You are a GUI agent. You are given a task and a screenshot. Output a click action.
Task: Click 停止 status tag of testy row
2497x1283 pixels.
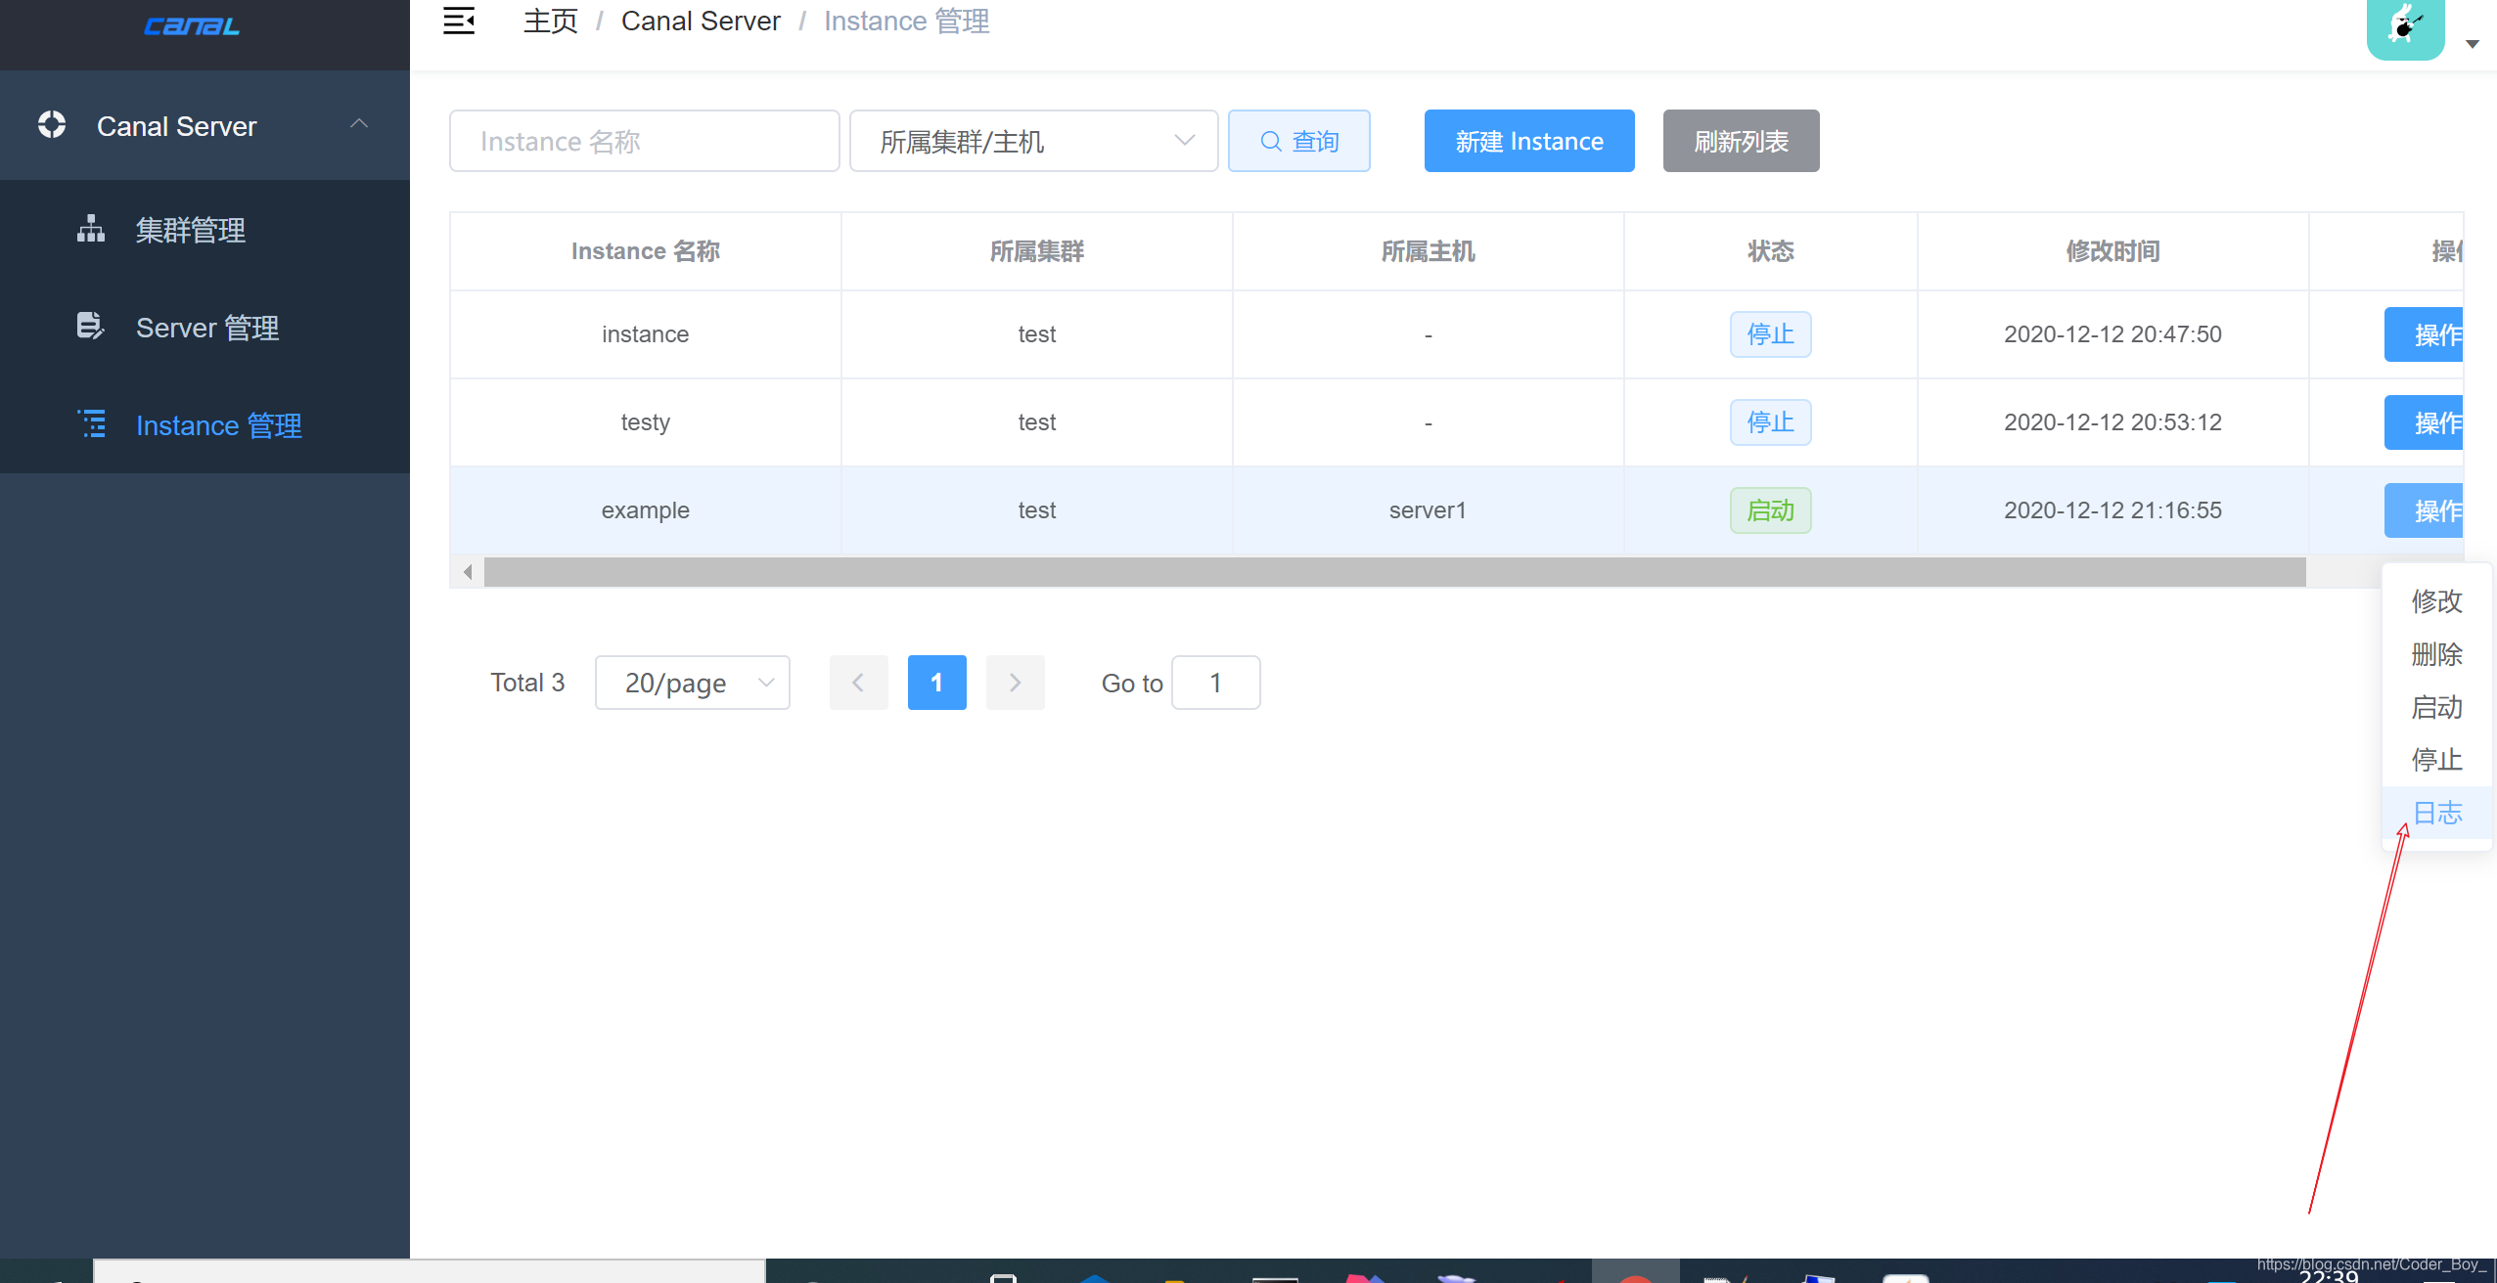click(x=1771, y=422)
